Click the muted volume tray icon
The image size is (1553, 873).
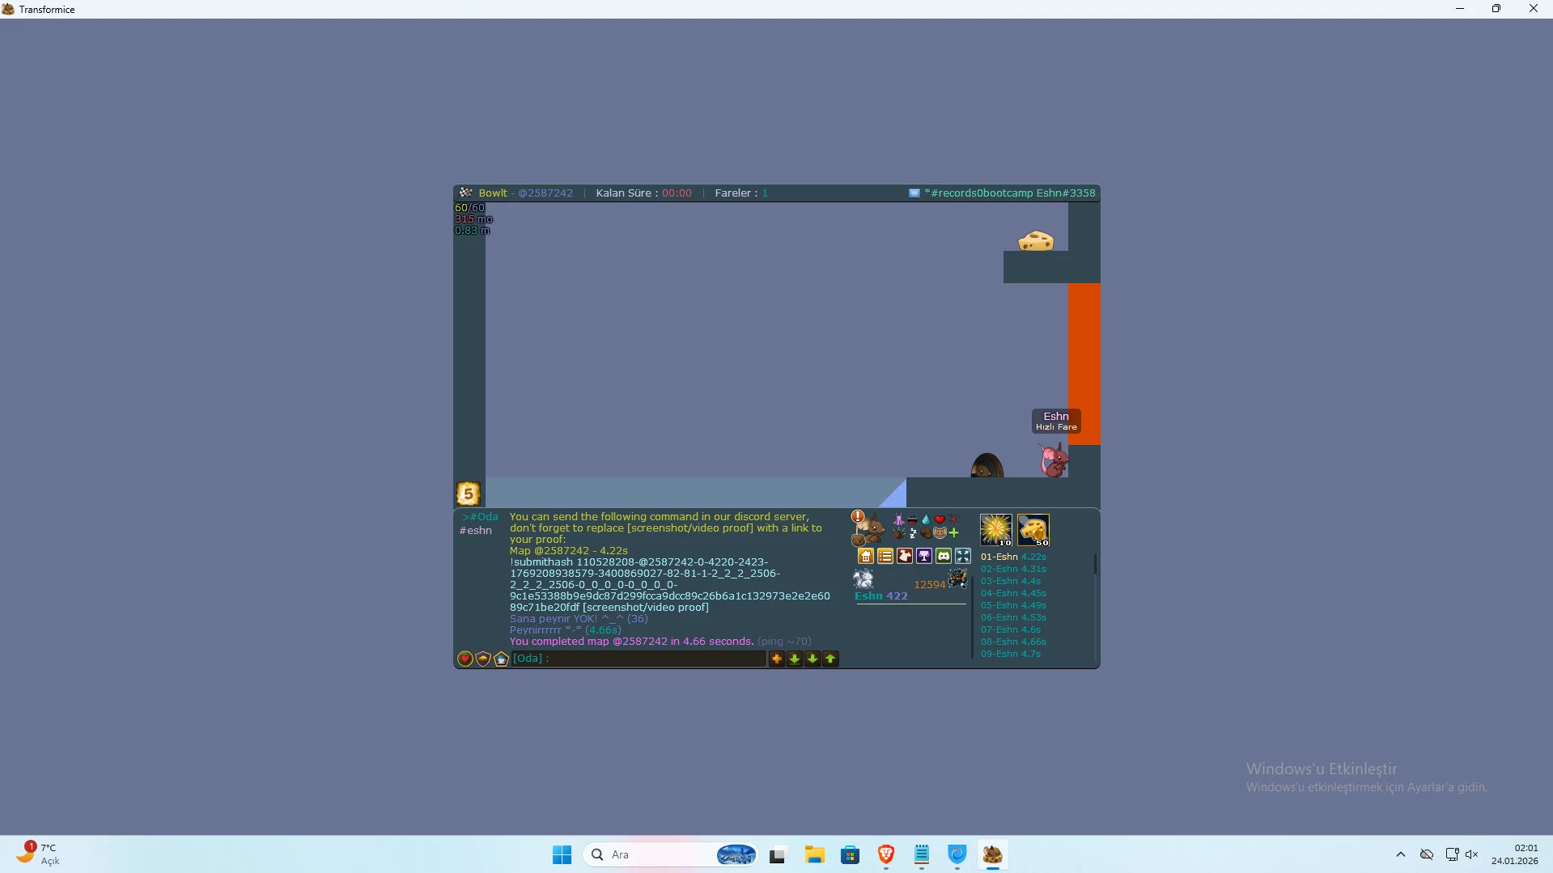coord(1472,854)
